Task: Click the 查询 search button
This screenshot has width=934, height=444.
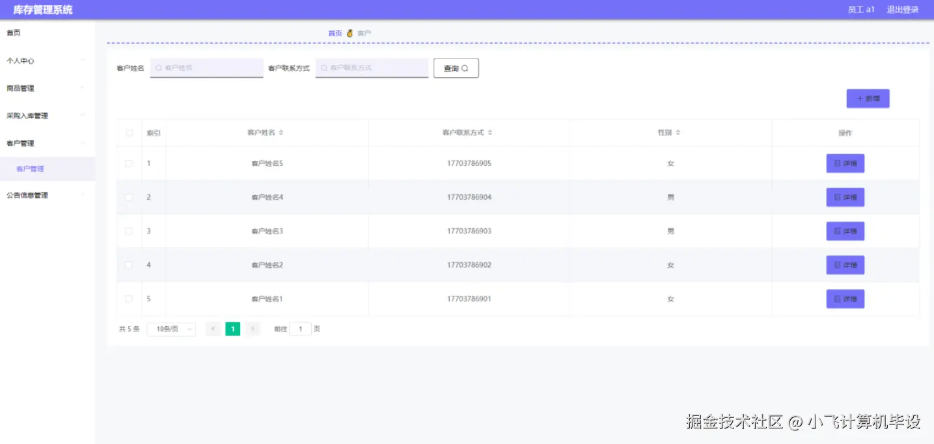Action: click(456, 68)
